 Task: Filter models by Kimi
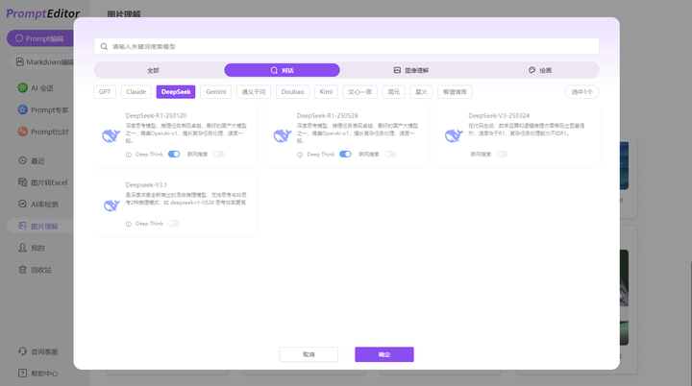[326, 92]
